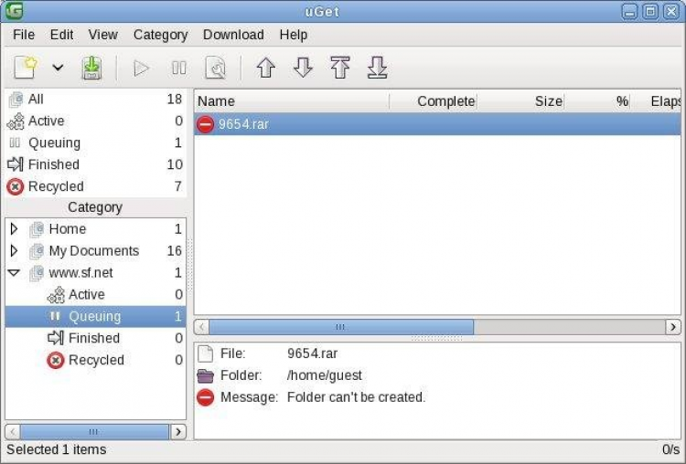Select Active under www.sf.net

tap(95, 294)
